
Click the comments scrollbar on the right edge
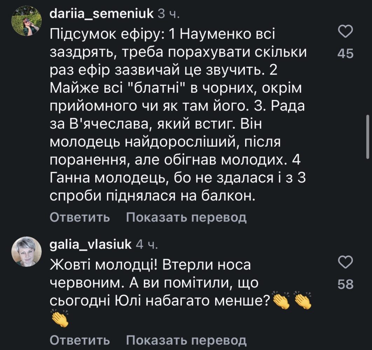coord(367,136)
